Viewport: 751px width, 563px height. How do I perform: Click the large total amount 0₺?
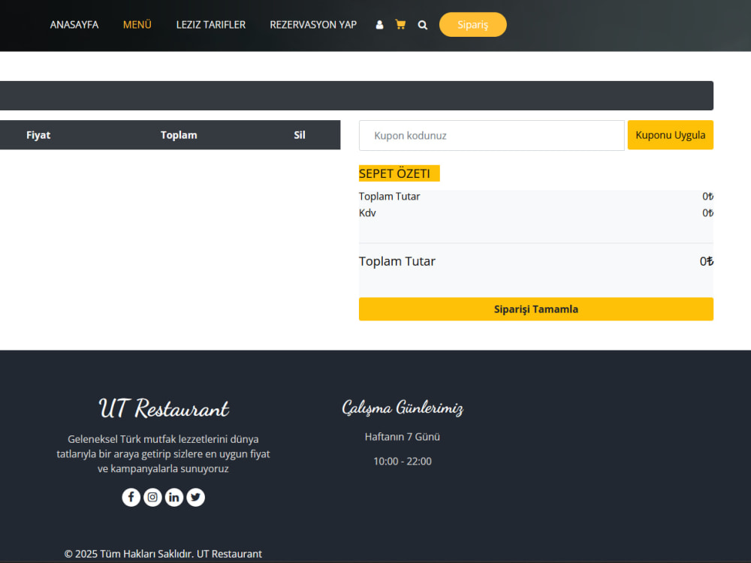point(707,261)
